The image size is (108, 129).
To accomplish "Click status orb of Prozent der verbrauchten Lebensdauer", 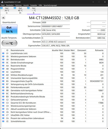I will [x=3, y=118].
